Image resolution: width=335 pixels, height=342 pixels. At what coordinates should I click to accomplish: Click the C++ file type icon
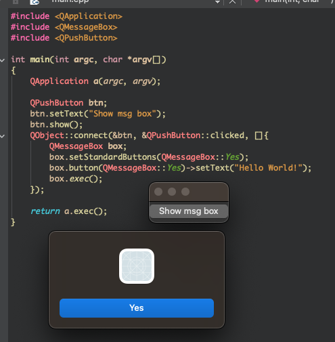[x=35, y=2]
